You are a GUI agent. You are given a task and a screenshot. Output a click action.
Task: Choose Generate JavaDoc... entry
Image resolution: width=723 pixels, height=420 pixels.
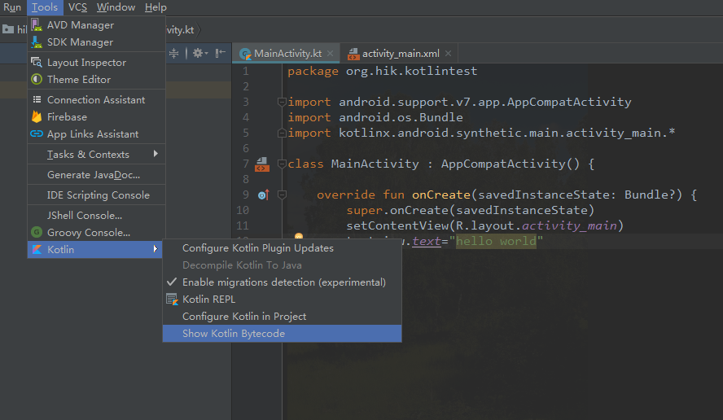coord(96,174)
